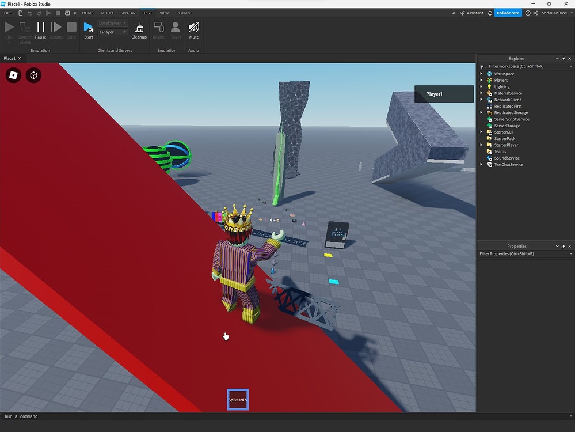The height and width of the screenshot is (432, 575).
Task: Open the FILE menu
Action: tap(7, 13)
